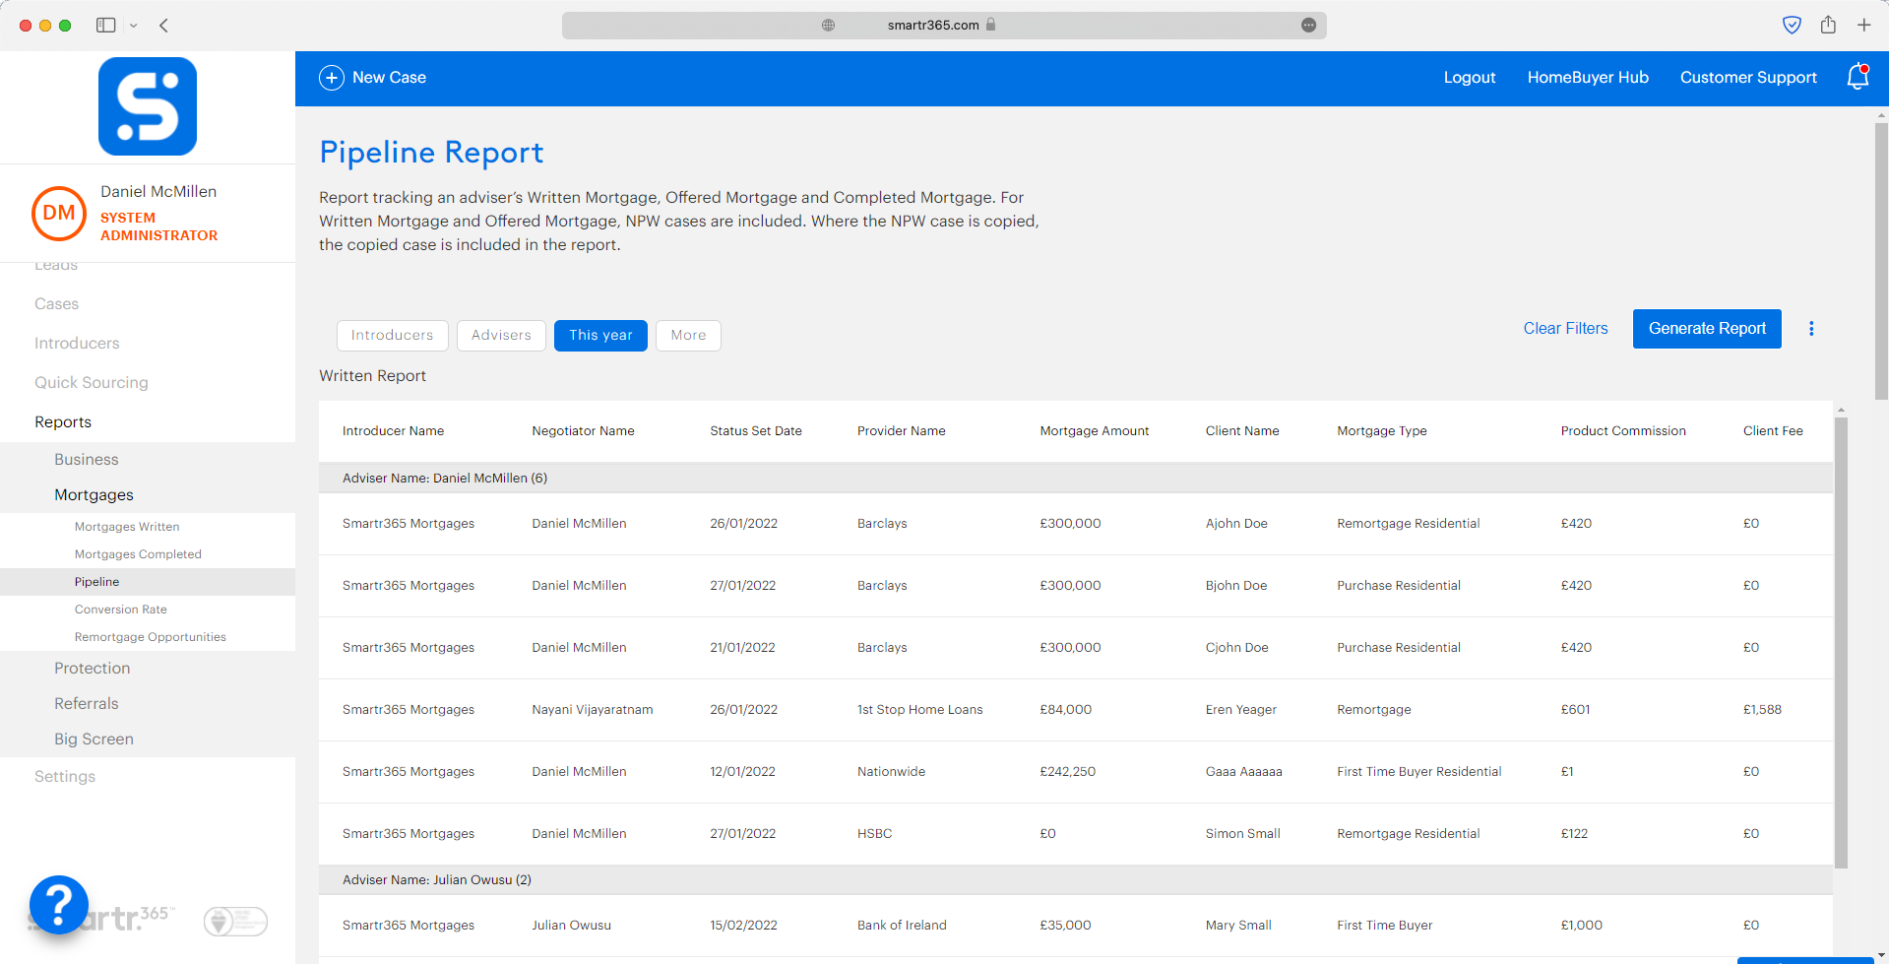Click the Introducer Name column header
Image resolution: width=1889 pixels, height=964 pixels.
[393, 431]
